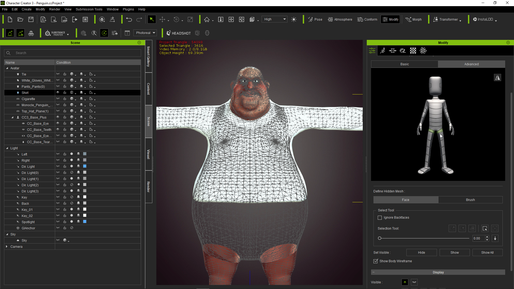514x289 pixels.
Task: Click the apply down-arrow next to 0.00
Action: click(x=495, y=238)
